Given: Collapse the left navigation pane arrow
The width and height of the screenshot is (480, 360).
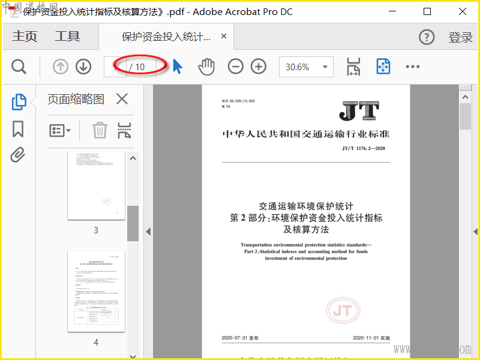Looking at the screenshot, I should (x=148, y=232).
